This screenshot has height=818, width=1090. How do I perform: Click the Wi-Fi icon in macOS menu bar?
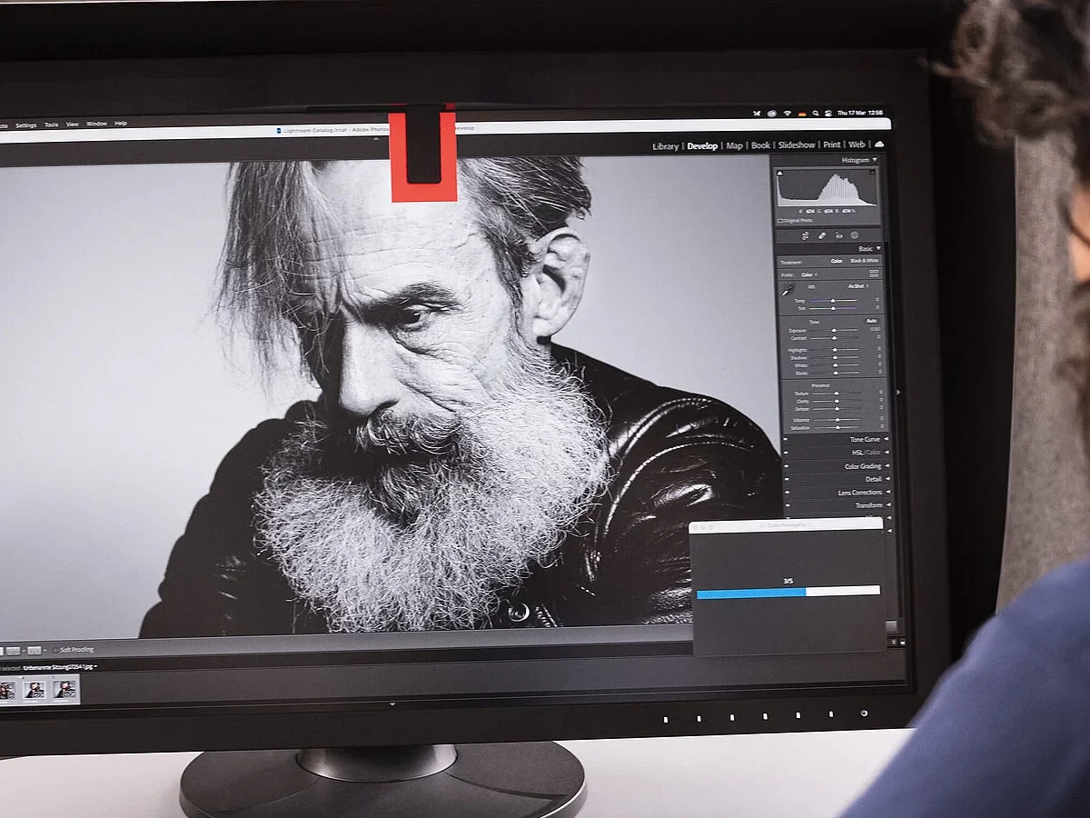click(788, 113)
